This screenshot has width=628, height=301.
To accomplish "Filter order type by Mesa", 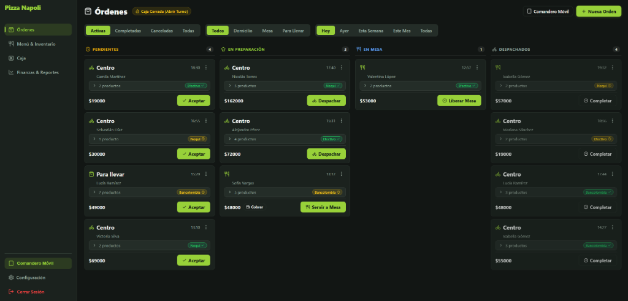I will (267, 31).
